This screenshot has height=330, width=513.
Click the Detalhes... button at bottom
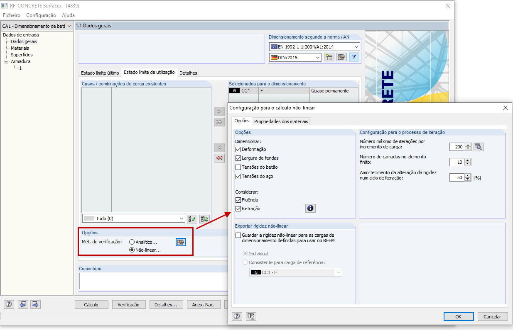(166, 304)
